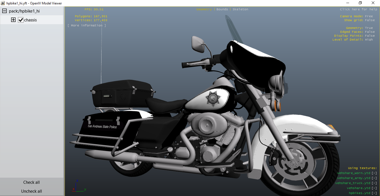Screen dimensions: 380x196
Task: Toggle the Display Points setting
Action: coord(370,36)
